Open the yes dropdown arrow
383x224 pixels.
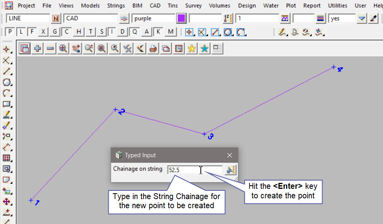[x=362, y=19]
